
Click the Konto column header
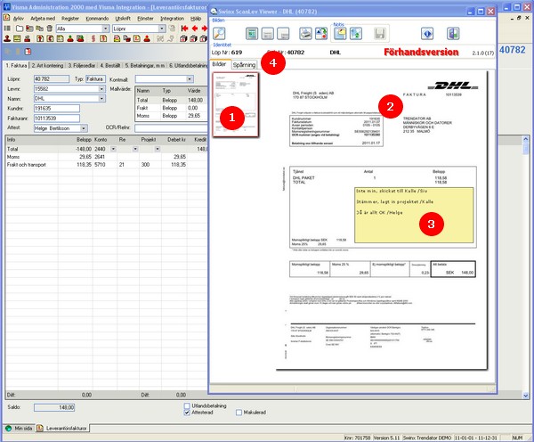pyautogui.click(x=101, y=140)
